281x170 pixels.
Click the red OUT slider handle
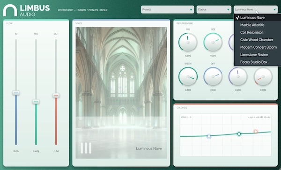tap(56, 95)
